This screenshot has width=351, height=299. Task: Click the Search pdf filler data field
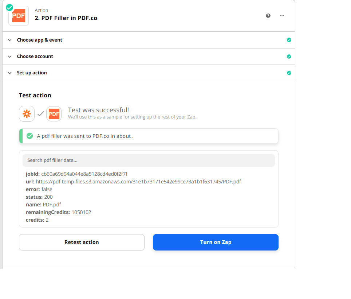click(149, 160)
